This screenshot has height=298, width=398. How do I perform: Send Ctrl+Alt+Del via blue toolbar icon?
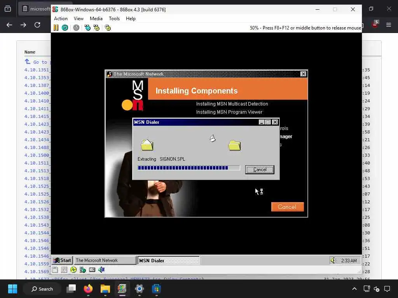tap(87, 28)
